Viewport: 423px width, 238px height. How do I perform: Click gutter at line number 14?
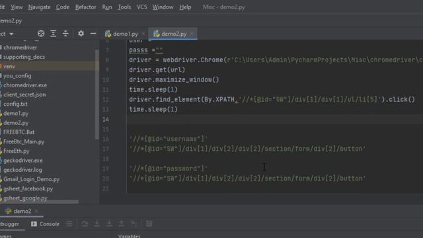coord(106,119)
